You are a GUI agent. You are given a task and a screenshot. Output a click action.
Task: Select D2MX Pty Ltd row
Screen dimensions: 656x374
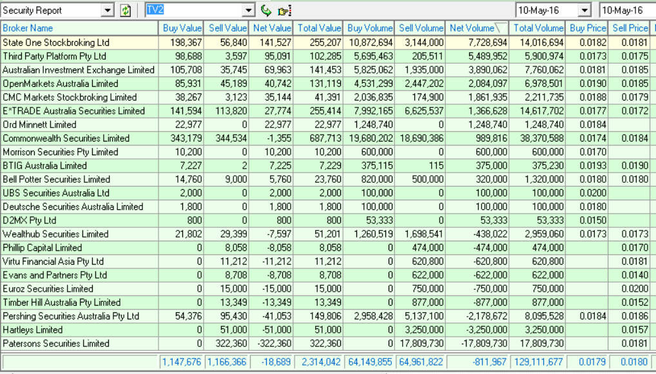click(x=328, y=220)
